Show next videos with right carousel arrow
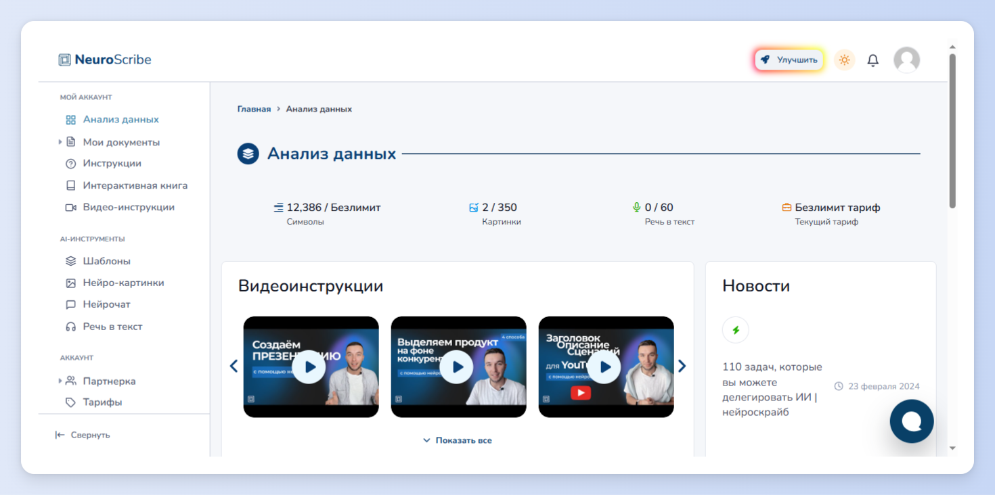Image resolution: width=995 pixels, height=495 pixels. click(x=682, y=367)
